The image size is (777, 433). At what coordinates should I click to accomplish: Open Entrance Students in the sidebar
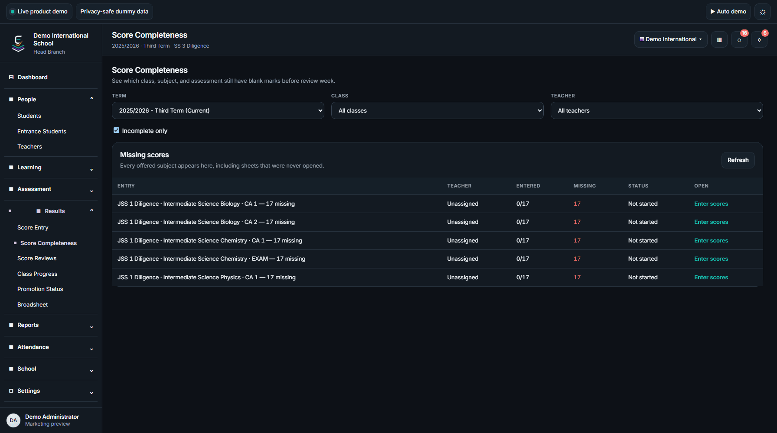tap(42, 132)
